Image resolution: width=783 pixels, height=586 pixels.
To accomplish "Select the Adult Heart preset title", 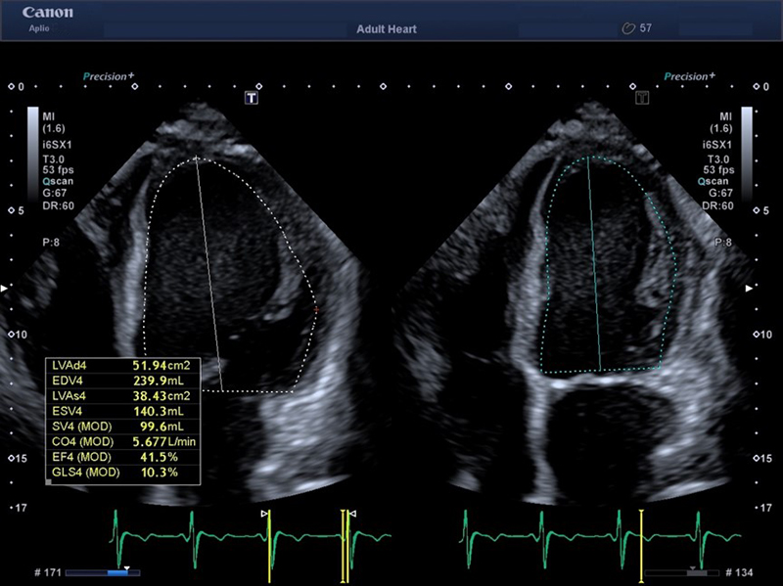I will 387,29.
